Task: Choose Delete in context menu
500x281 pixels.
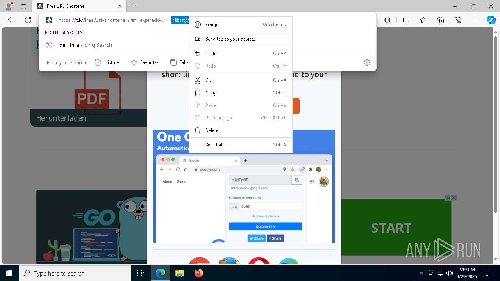Action: tap(241, 130)
